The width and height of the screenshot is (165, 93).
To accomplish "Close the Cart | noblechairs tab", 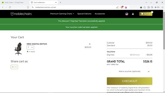I will [56, 2].
